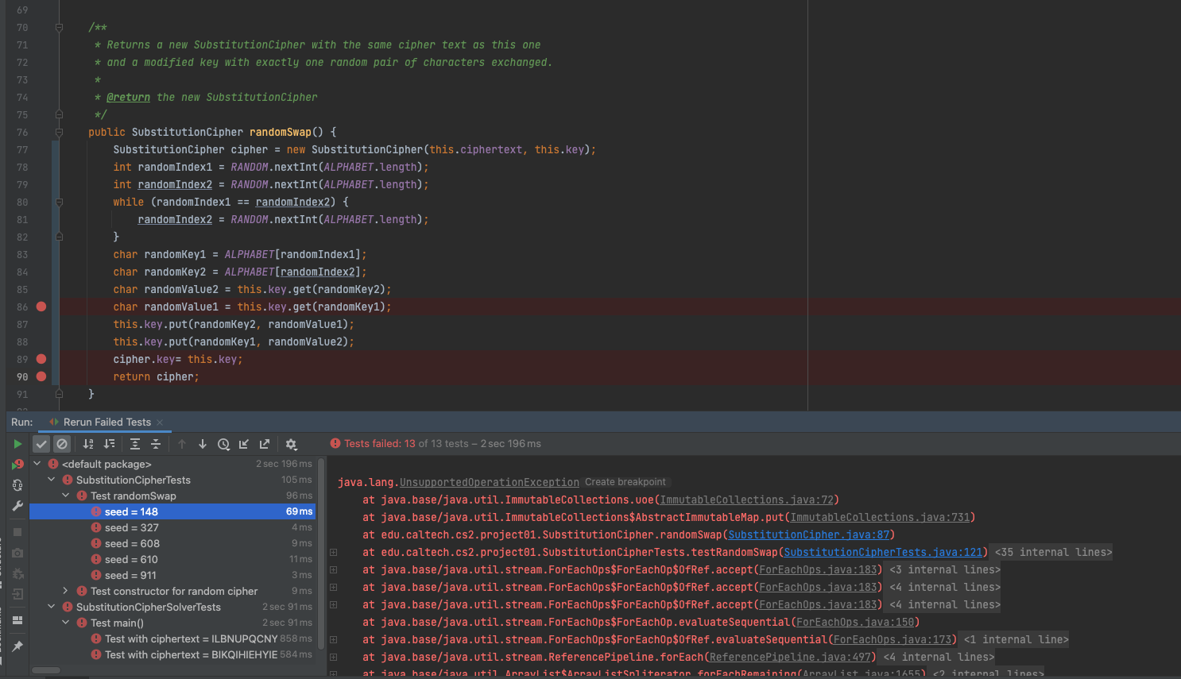
Task: Select the seed = 327 test
Action: pyautogui.click(x=132, y=527)
